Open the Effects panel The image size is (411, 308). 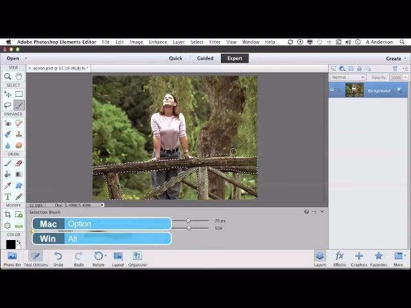click(340, 259)
